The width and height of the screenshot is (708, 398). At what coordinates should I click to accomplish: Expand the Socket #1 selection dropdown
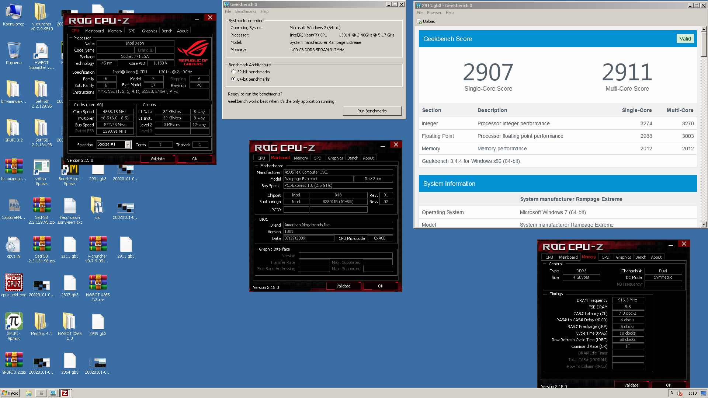tap(128, 144)
